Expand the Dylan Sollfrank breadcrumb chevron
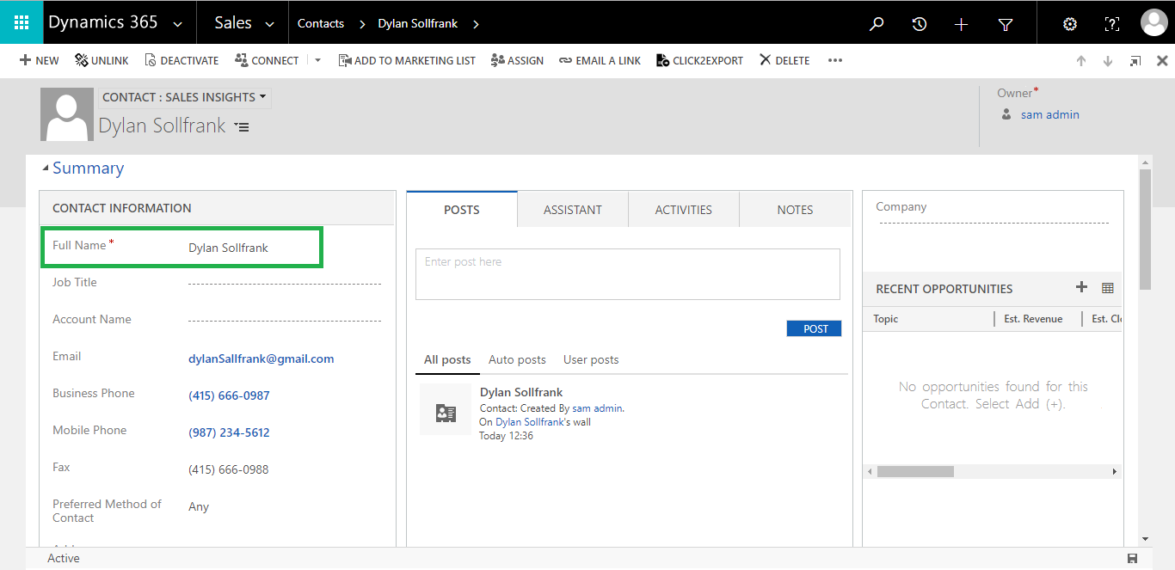This screenshot has height=570, width=1175. pyautogui.click(x=476, y=24)
